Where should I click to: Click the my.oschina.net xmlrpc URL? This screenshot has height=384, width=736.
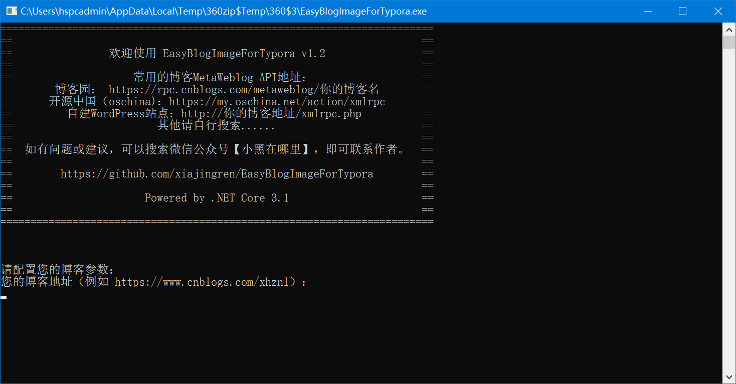pos(277,101)
